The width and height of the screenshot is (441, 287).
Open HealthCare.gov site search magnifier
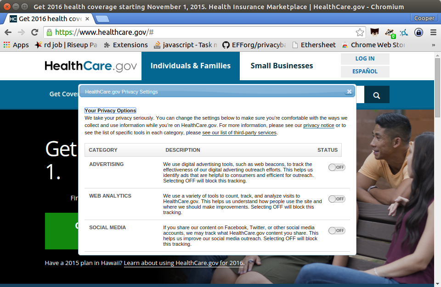pos(377,94)
